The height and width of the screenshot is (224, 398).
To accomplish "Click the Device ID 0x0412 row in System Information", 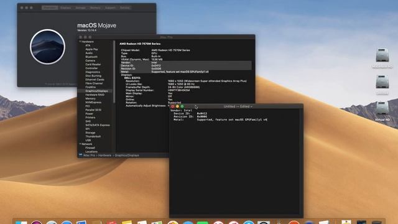I will coord(185,65).
